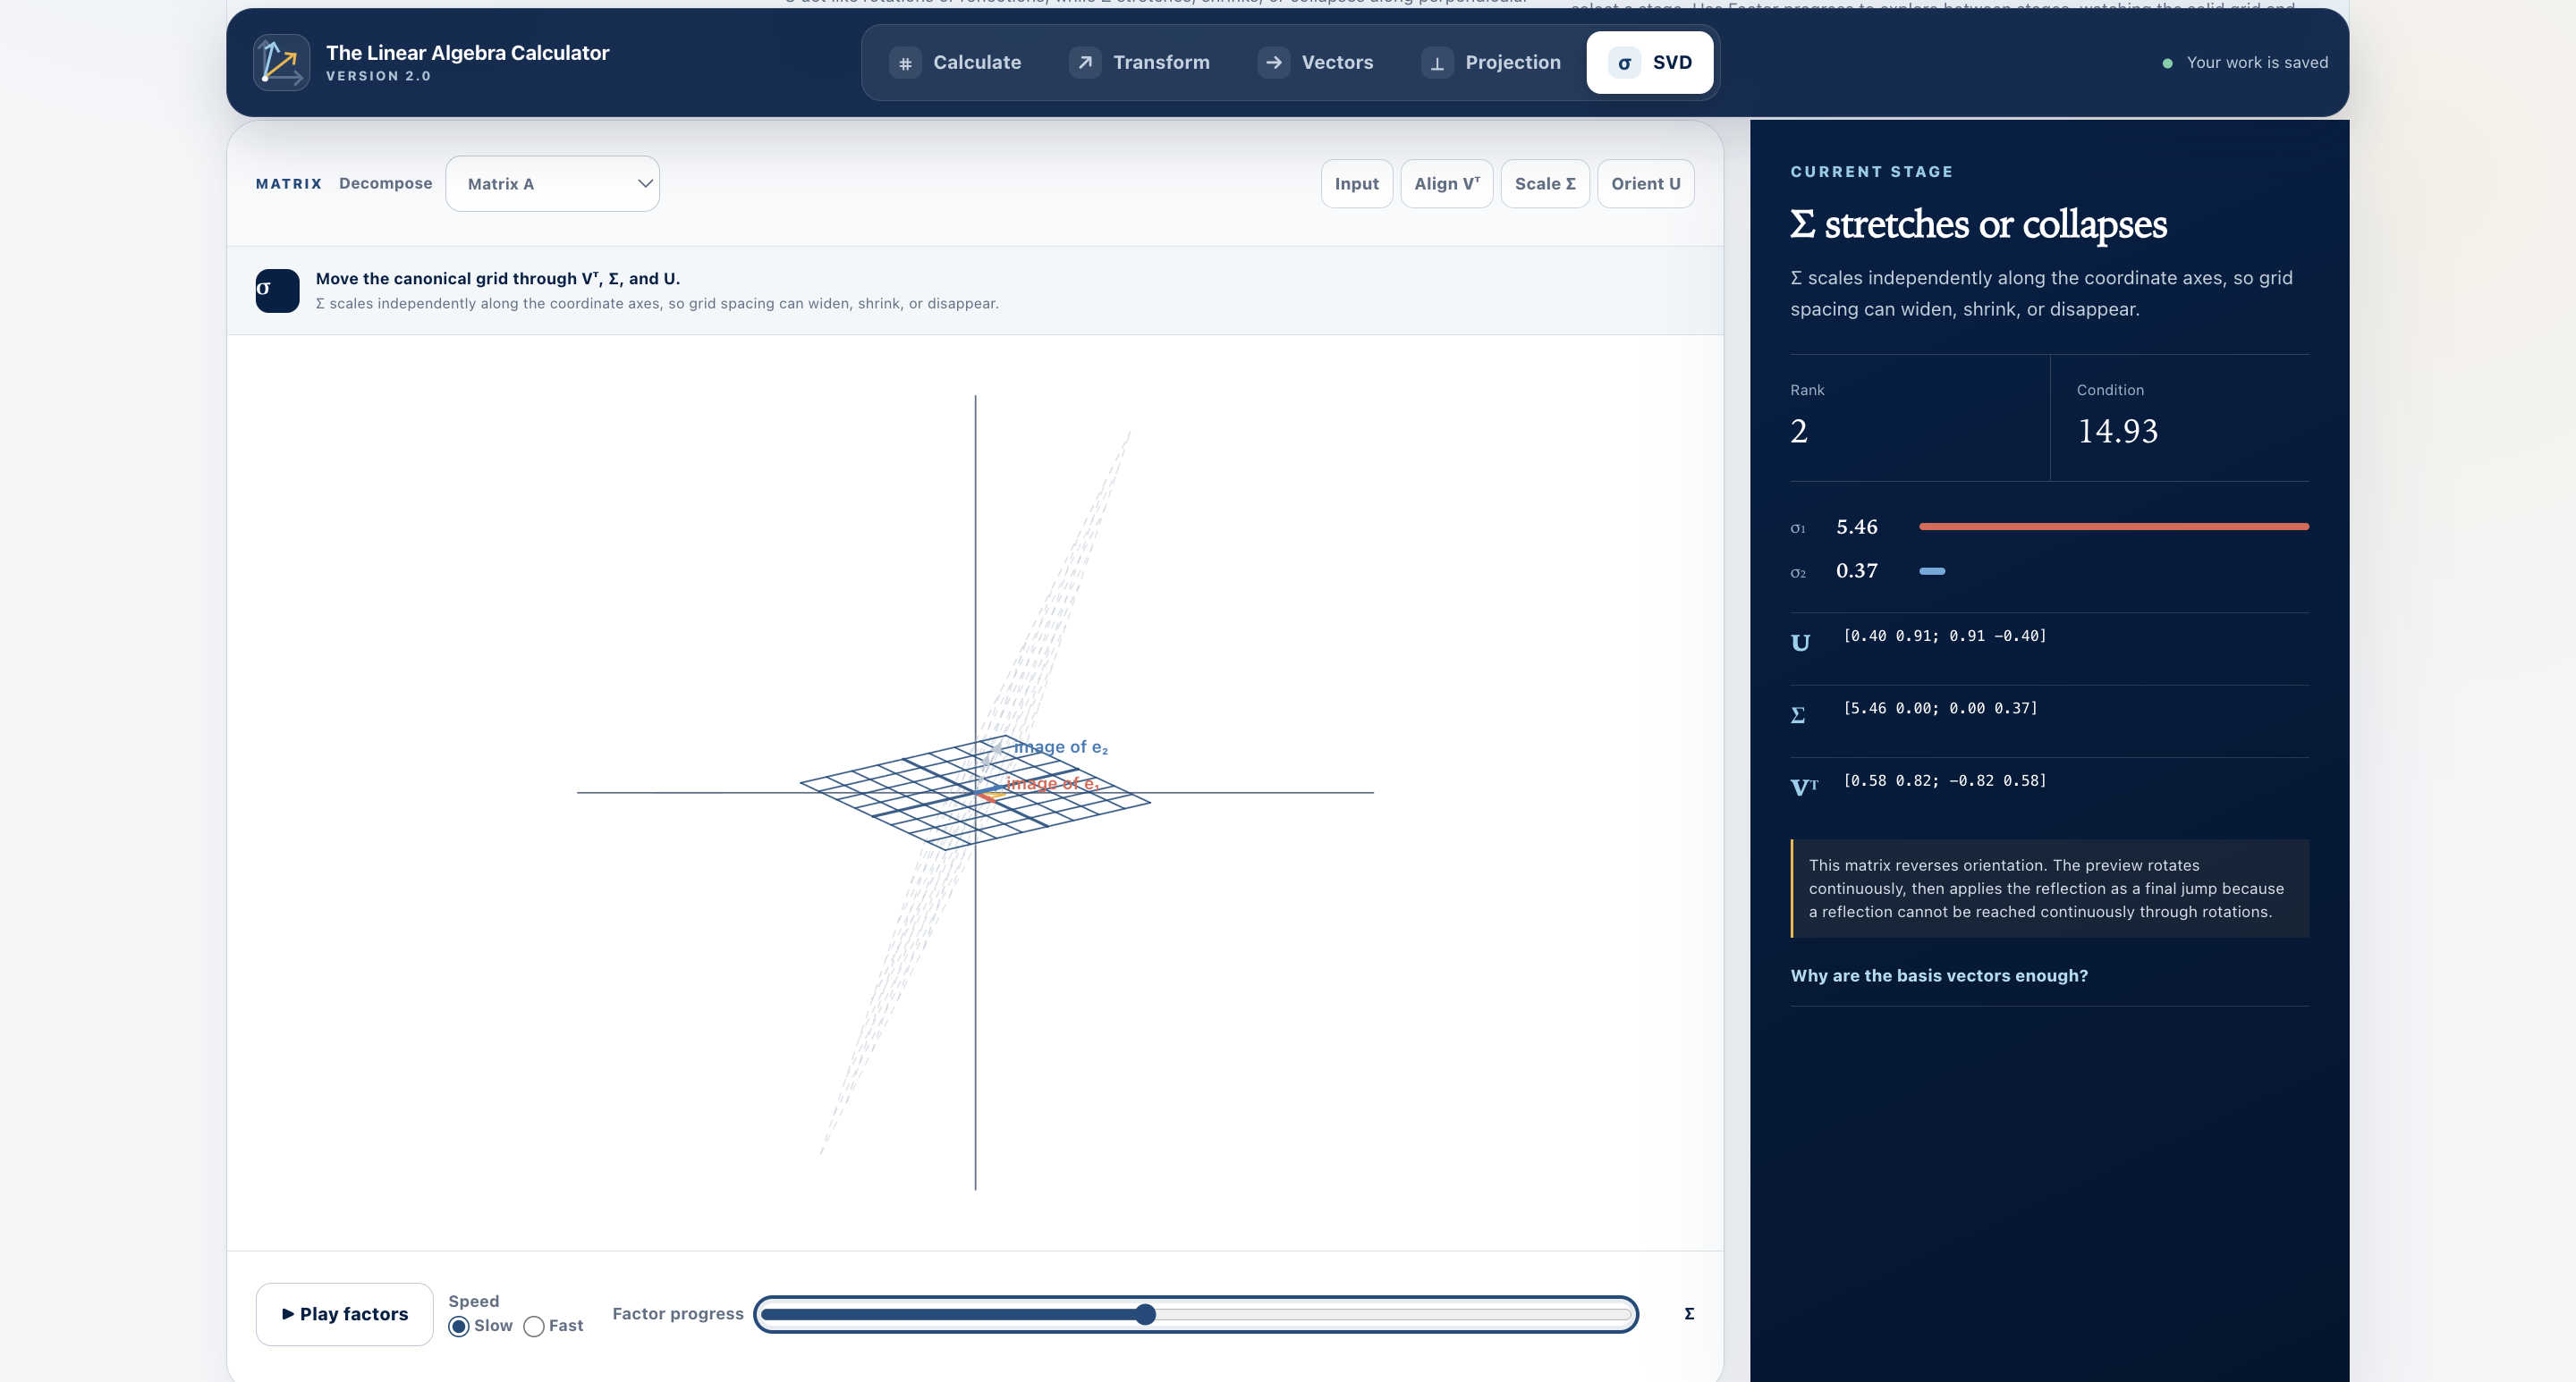This screenshot has width=2576, height=1382.
Task: Click the perpendicular icon on the Projection tab
Action: pyautogui.click(x=1437, y=63)
